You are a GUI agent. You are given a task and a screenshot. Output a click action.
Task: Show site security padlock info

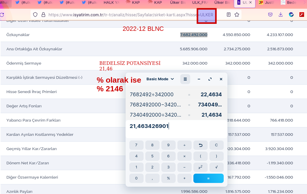43,15
